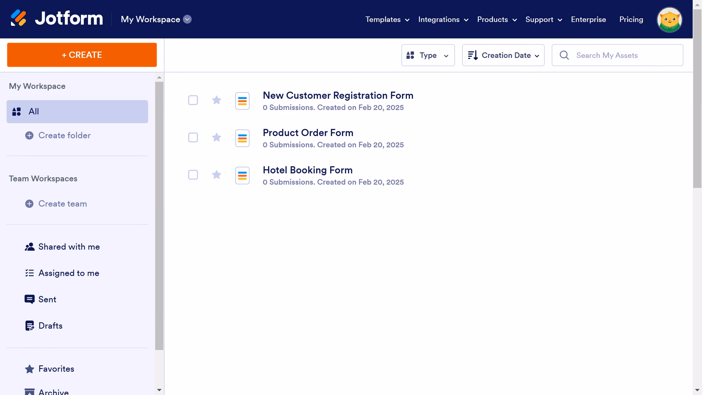
Task: Click submissions text under Hotel Booking Form
Action: pos(333,182)
